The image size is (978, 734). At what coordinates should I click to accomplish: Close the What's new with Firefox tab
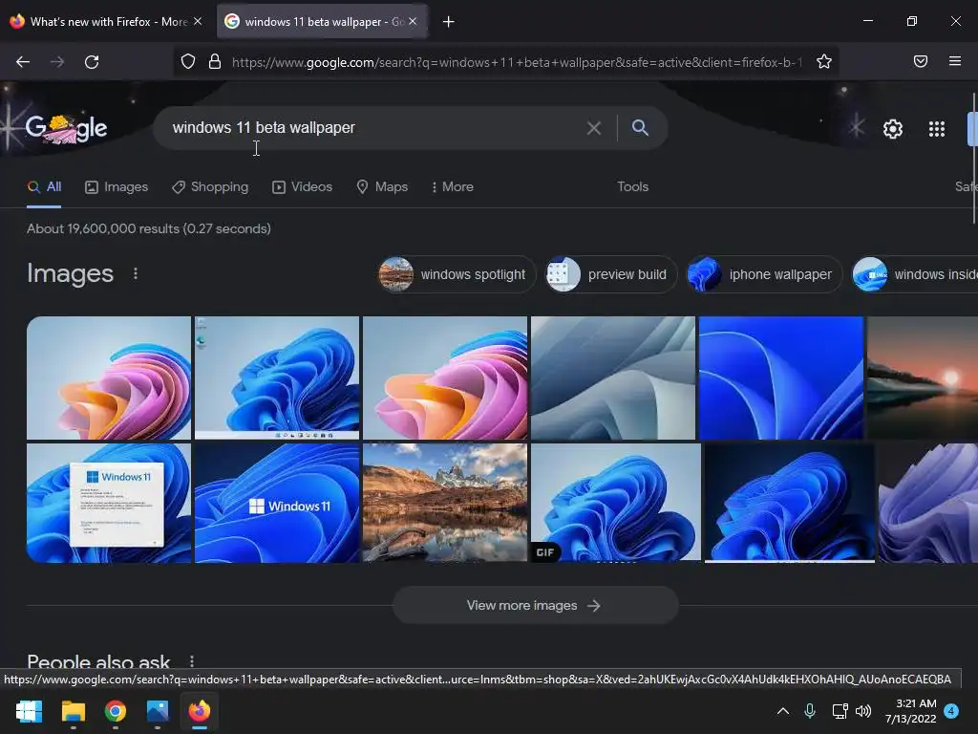point(198,21)
